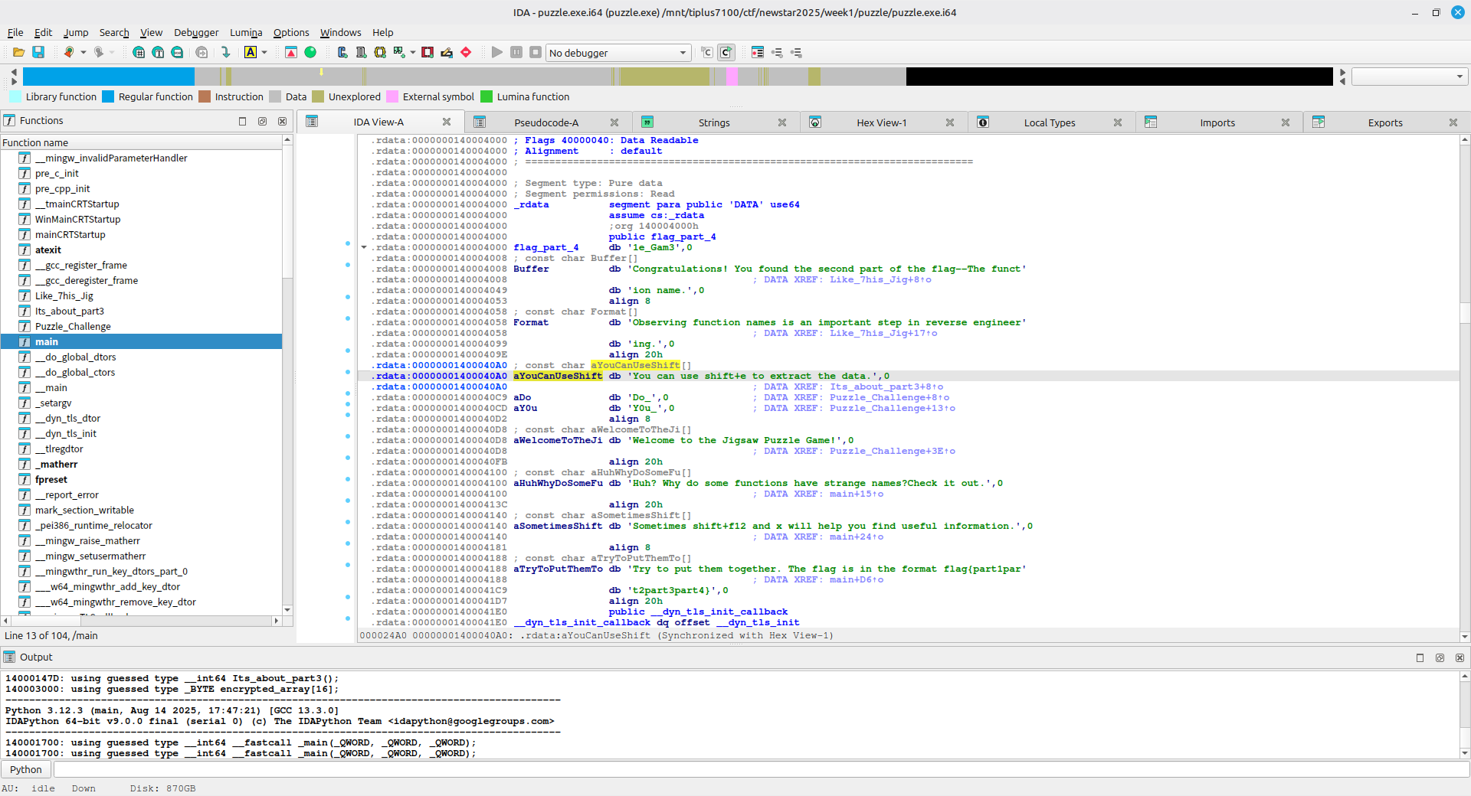Close the Hex View-1 tab
This screenshot has height=796, width=1471.
pyautogui.click(x=950, y=122)
